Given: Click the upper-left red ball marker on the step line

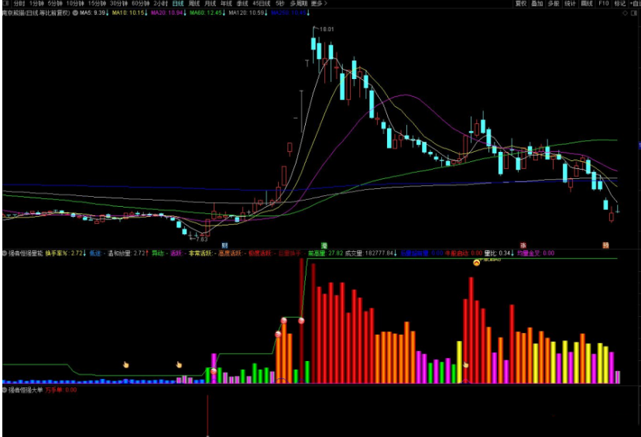Looking at the screenshot, I should pyautogui.click(x=283, y=320).
